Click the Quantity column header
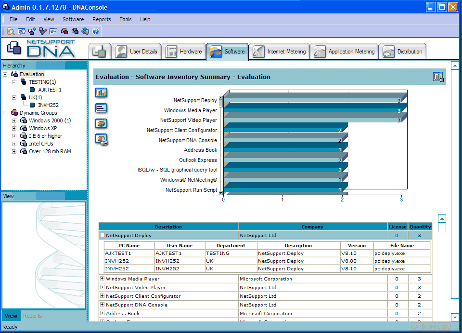 tap(420, 227)
